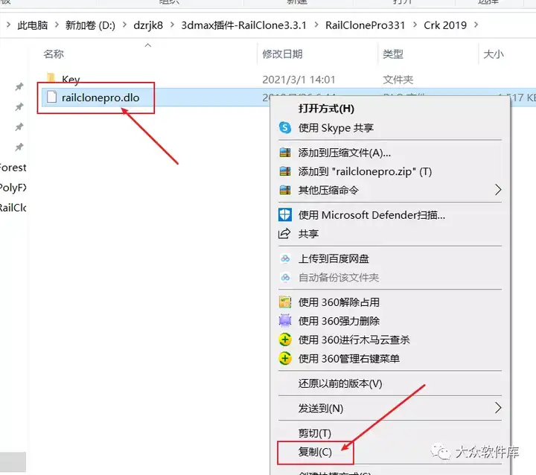Navigate to 新加卷 (D:) breadcrumb
This screenshot has height=475, width=536.
coord(90,25)
